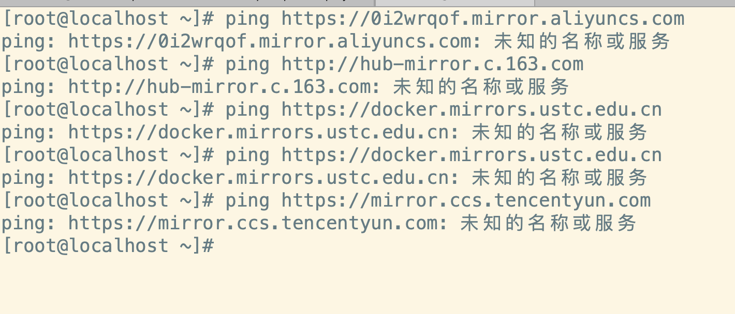Viewport: 735px width, 314px height.
Task: Click the 'ping:' prefix of the aliyuncs error output
Action: pos(29,41)
